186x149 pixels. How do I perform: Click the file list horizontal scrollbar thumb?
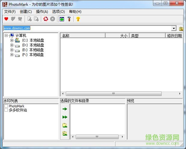114,94
